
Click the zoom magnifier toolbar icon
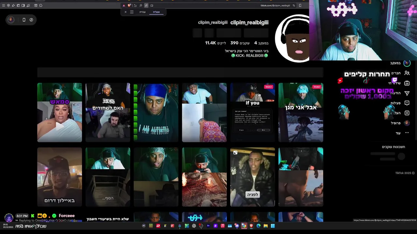141,6
